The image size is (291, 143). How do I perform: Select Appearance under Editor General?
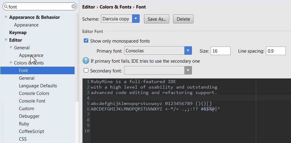pos(31,55)
